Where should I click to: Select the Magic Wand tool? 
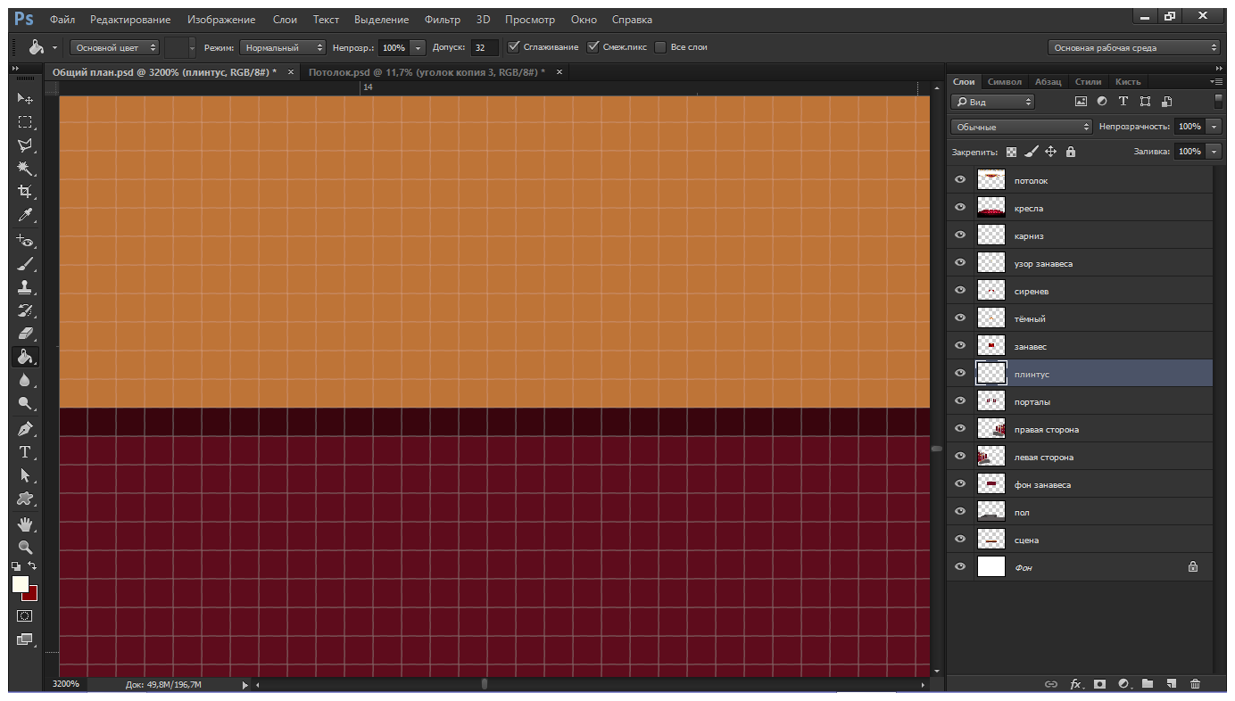pyautogui.click(x=25, y=169)
